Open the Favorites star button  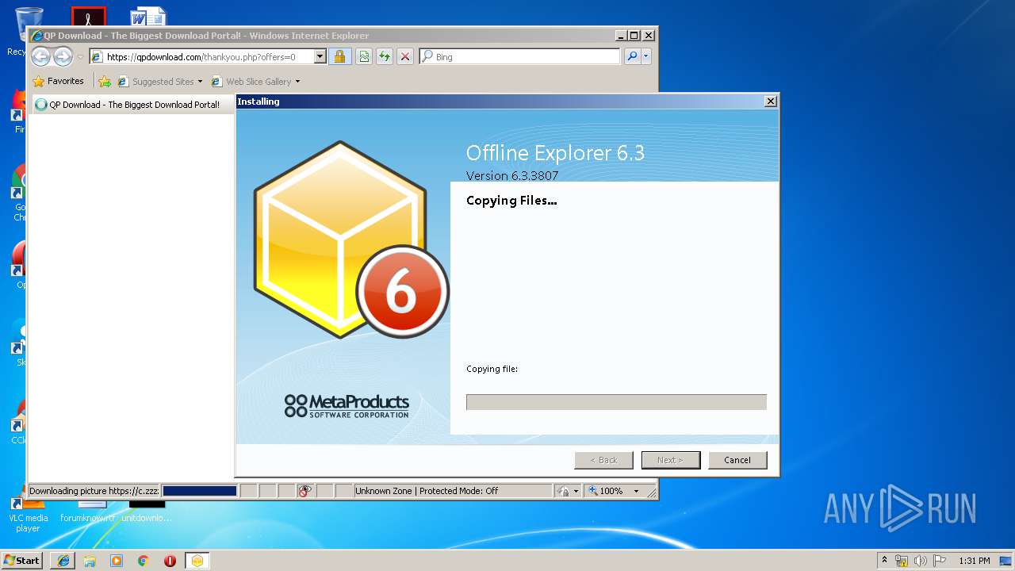pyautogui.click(x=58, y=81)
